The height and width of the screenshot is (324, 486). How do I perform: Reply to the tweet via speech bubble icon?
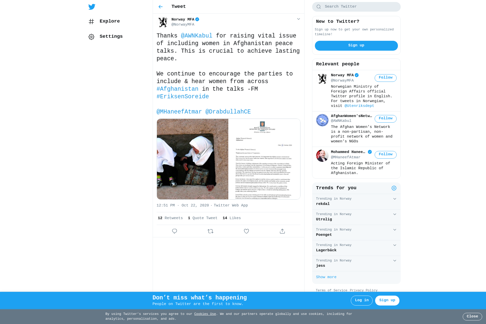pos(174,231)
